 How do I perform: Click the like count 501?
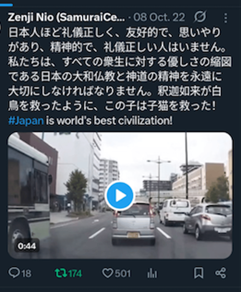click(123, 273)
